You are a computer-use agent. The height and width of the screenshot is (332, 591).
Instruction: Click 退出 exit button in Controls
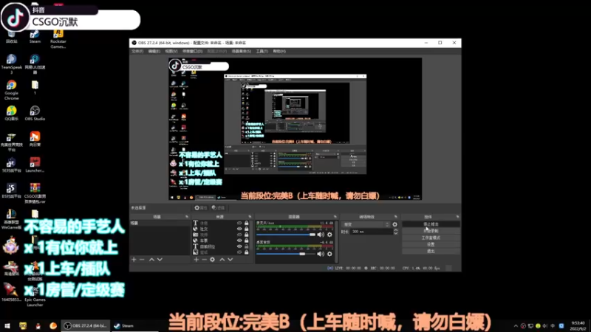[431, 251]
